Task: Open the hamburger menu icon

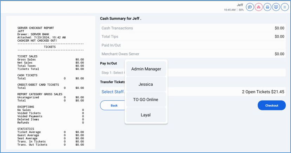Action: [284, 7]
